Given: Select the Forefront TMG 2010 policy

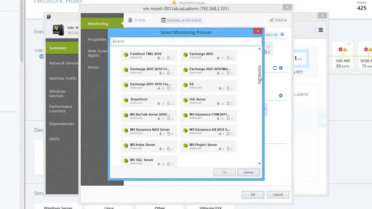Looking at the screenshot, I should (149, 56).
